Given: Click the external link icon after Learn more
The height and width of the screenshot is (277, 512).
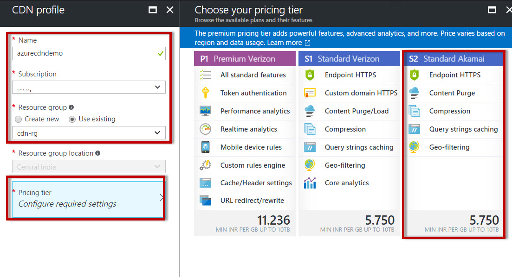Looking at the screenshot, I should [307, 43].
